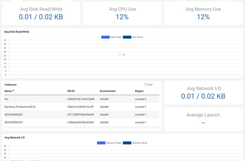Click the Avg Network I/O chart title
This screenshot has height=161, width=245.
coord(15,137)
